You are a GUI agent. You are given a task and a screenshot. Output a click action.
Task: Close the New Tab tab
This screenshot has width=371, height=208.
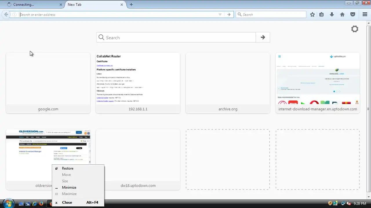[x=122, y=4]
